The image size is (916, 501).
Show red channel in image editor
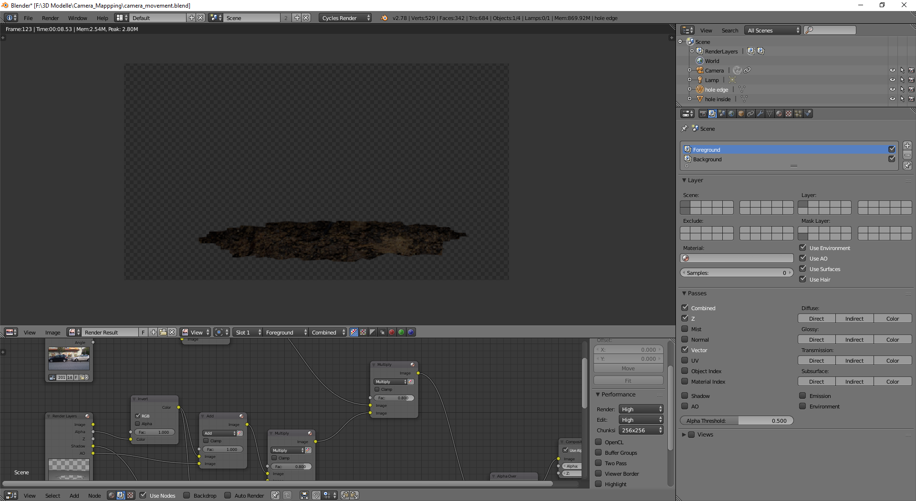tap(392, 332)
